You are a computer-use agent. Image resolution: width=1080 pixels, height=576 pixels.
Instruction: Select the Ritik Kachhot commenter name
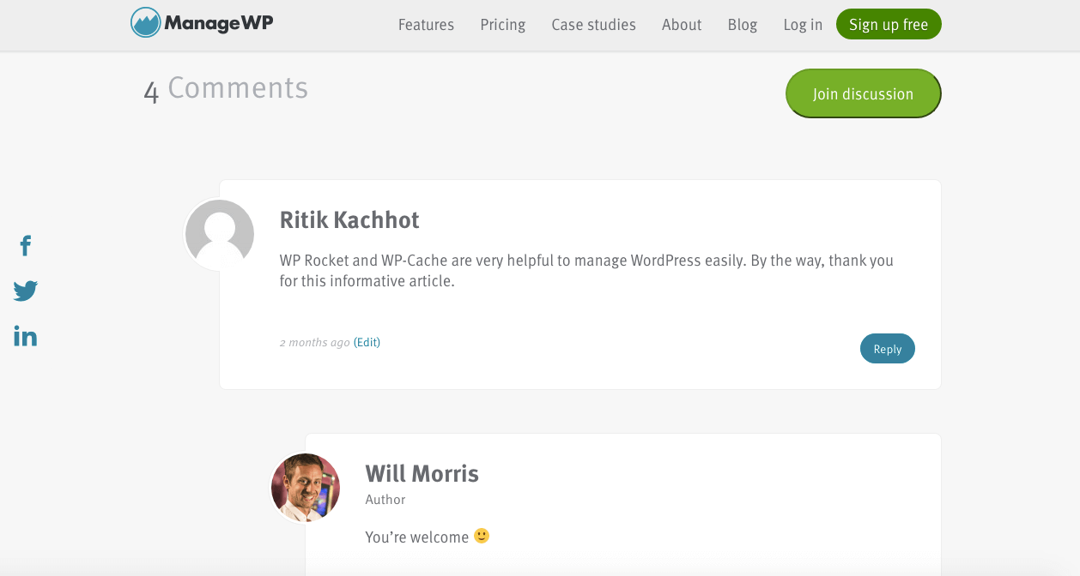pos(349,220)
